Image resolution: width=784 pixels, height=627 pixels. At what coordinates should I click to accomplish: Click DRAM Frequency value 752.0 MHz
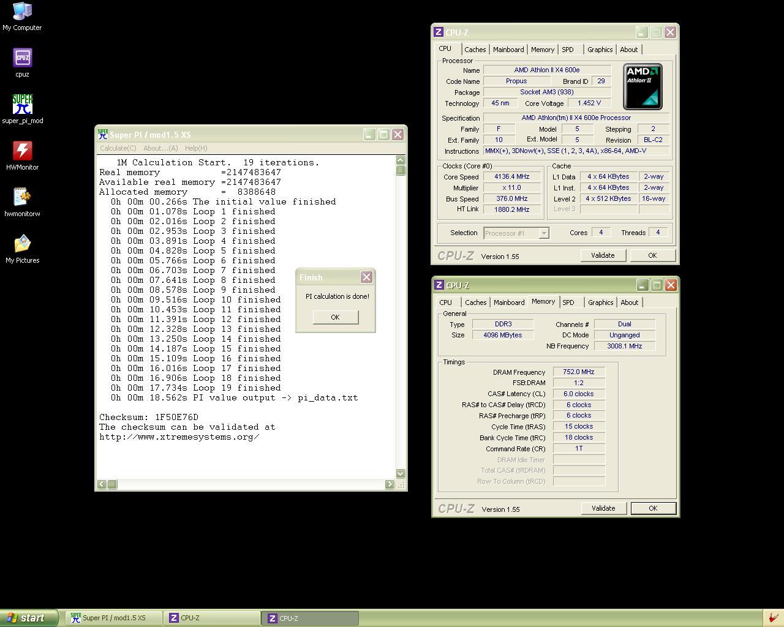point(579,372)
